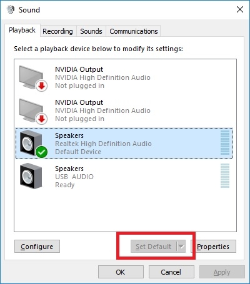Switch to the Recording tab
This screenshot has width=250, height=284.
57,31
